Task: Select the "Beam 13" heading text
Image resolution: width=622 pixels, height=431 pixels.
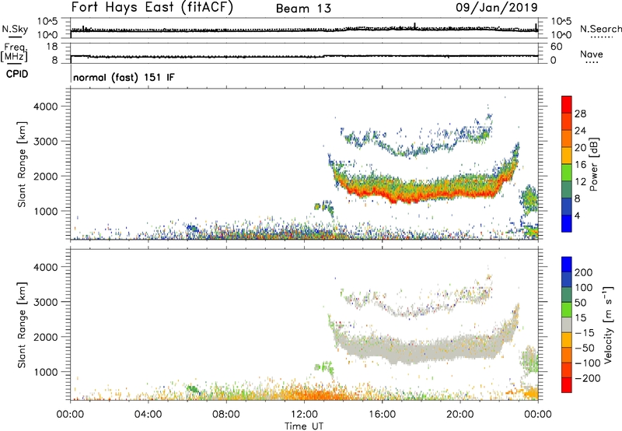Action: tap(303, 9)
